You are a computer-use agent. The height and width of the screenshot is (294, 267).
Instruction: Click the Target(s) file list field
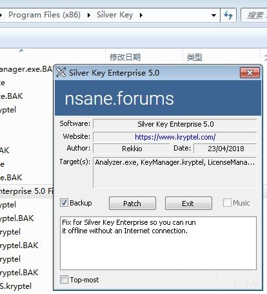pos(175,173)
